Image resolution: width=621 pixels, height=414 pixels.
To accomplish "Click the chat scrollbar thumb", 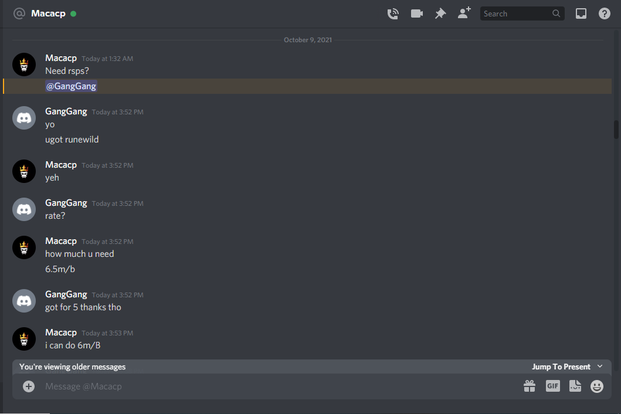I will point(616,130).
